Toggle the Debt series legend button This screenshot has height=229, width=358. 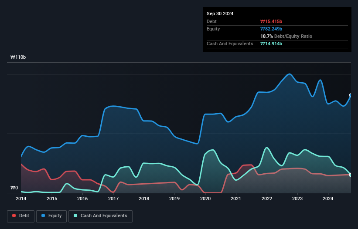point(20,216)
